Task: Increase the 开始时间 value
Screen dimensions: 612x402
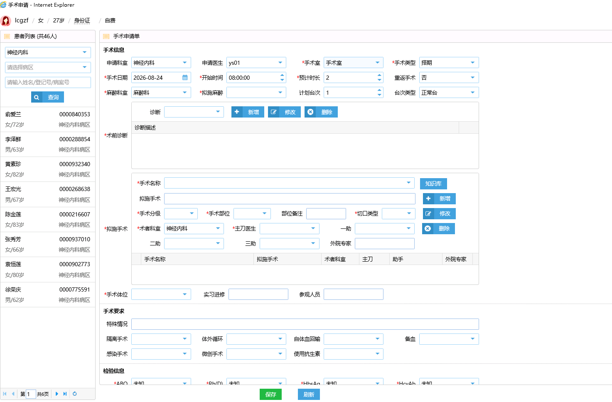Action: pyautogui.click(x=282, y=75)
